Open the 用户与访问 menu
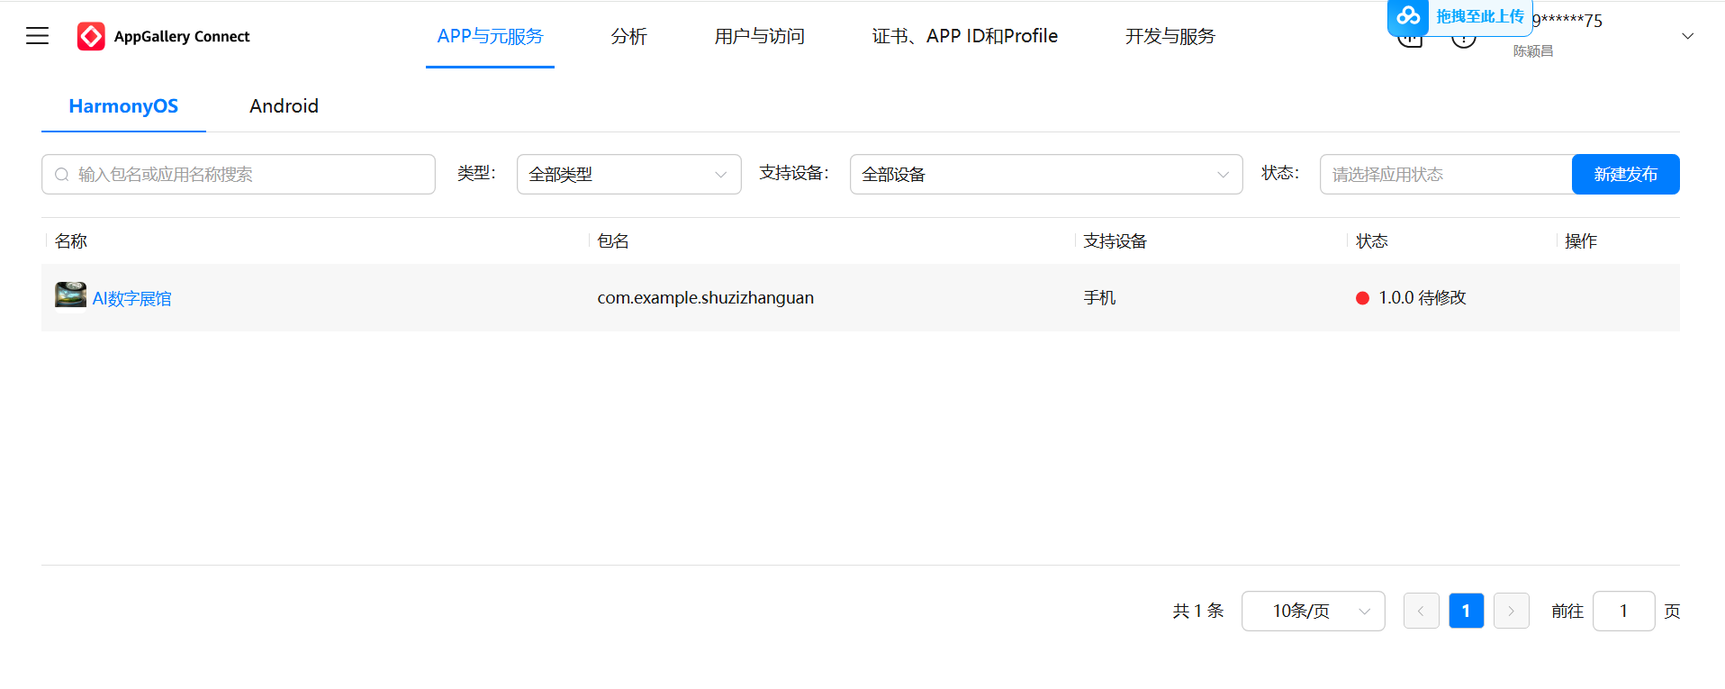Viewport: 1725px width, 689px height. coord(759,36)
